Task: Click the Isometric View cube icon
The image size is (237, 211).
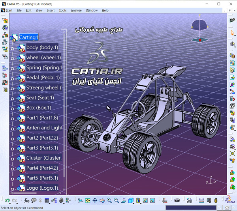Action: pyautogui.click(x=131, y=200)
